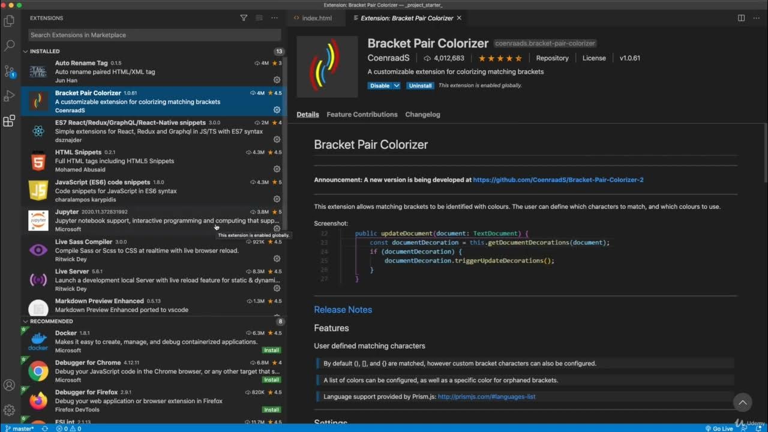Collapse the RECOMMENDED extensions section
The width and height of the screenshot is (768, 432).
26,322
